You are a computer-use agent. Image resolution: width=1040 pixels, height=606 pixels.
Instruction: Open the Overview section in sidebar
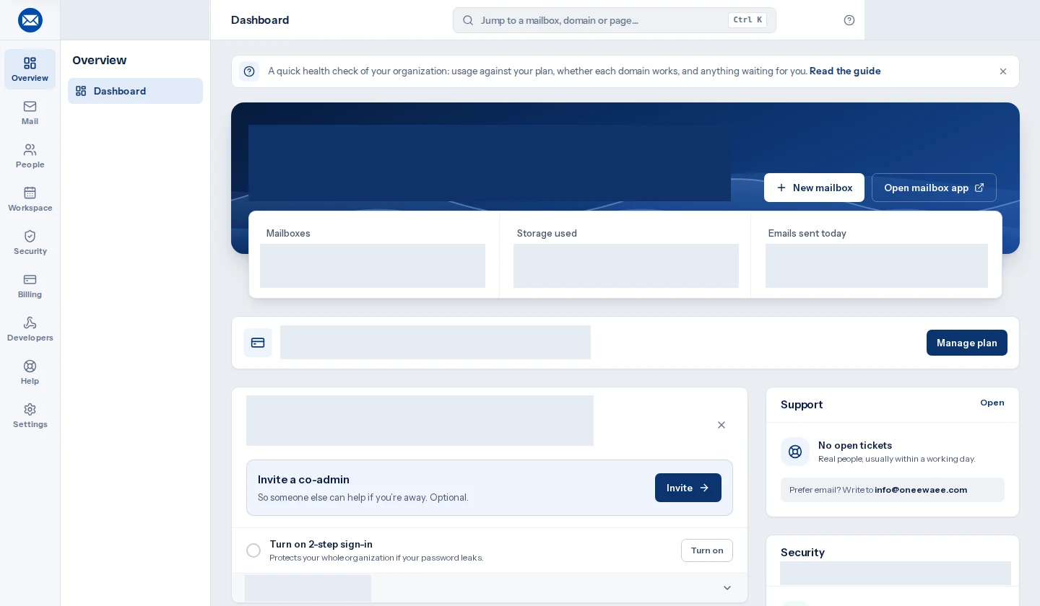[x=30, y=69]
